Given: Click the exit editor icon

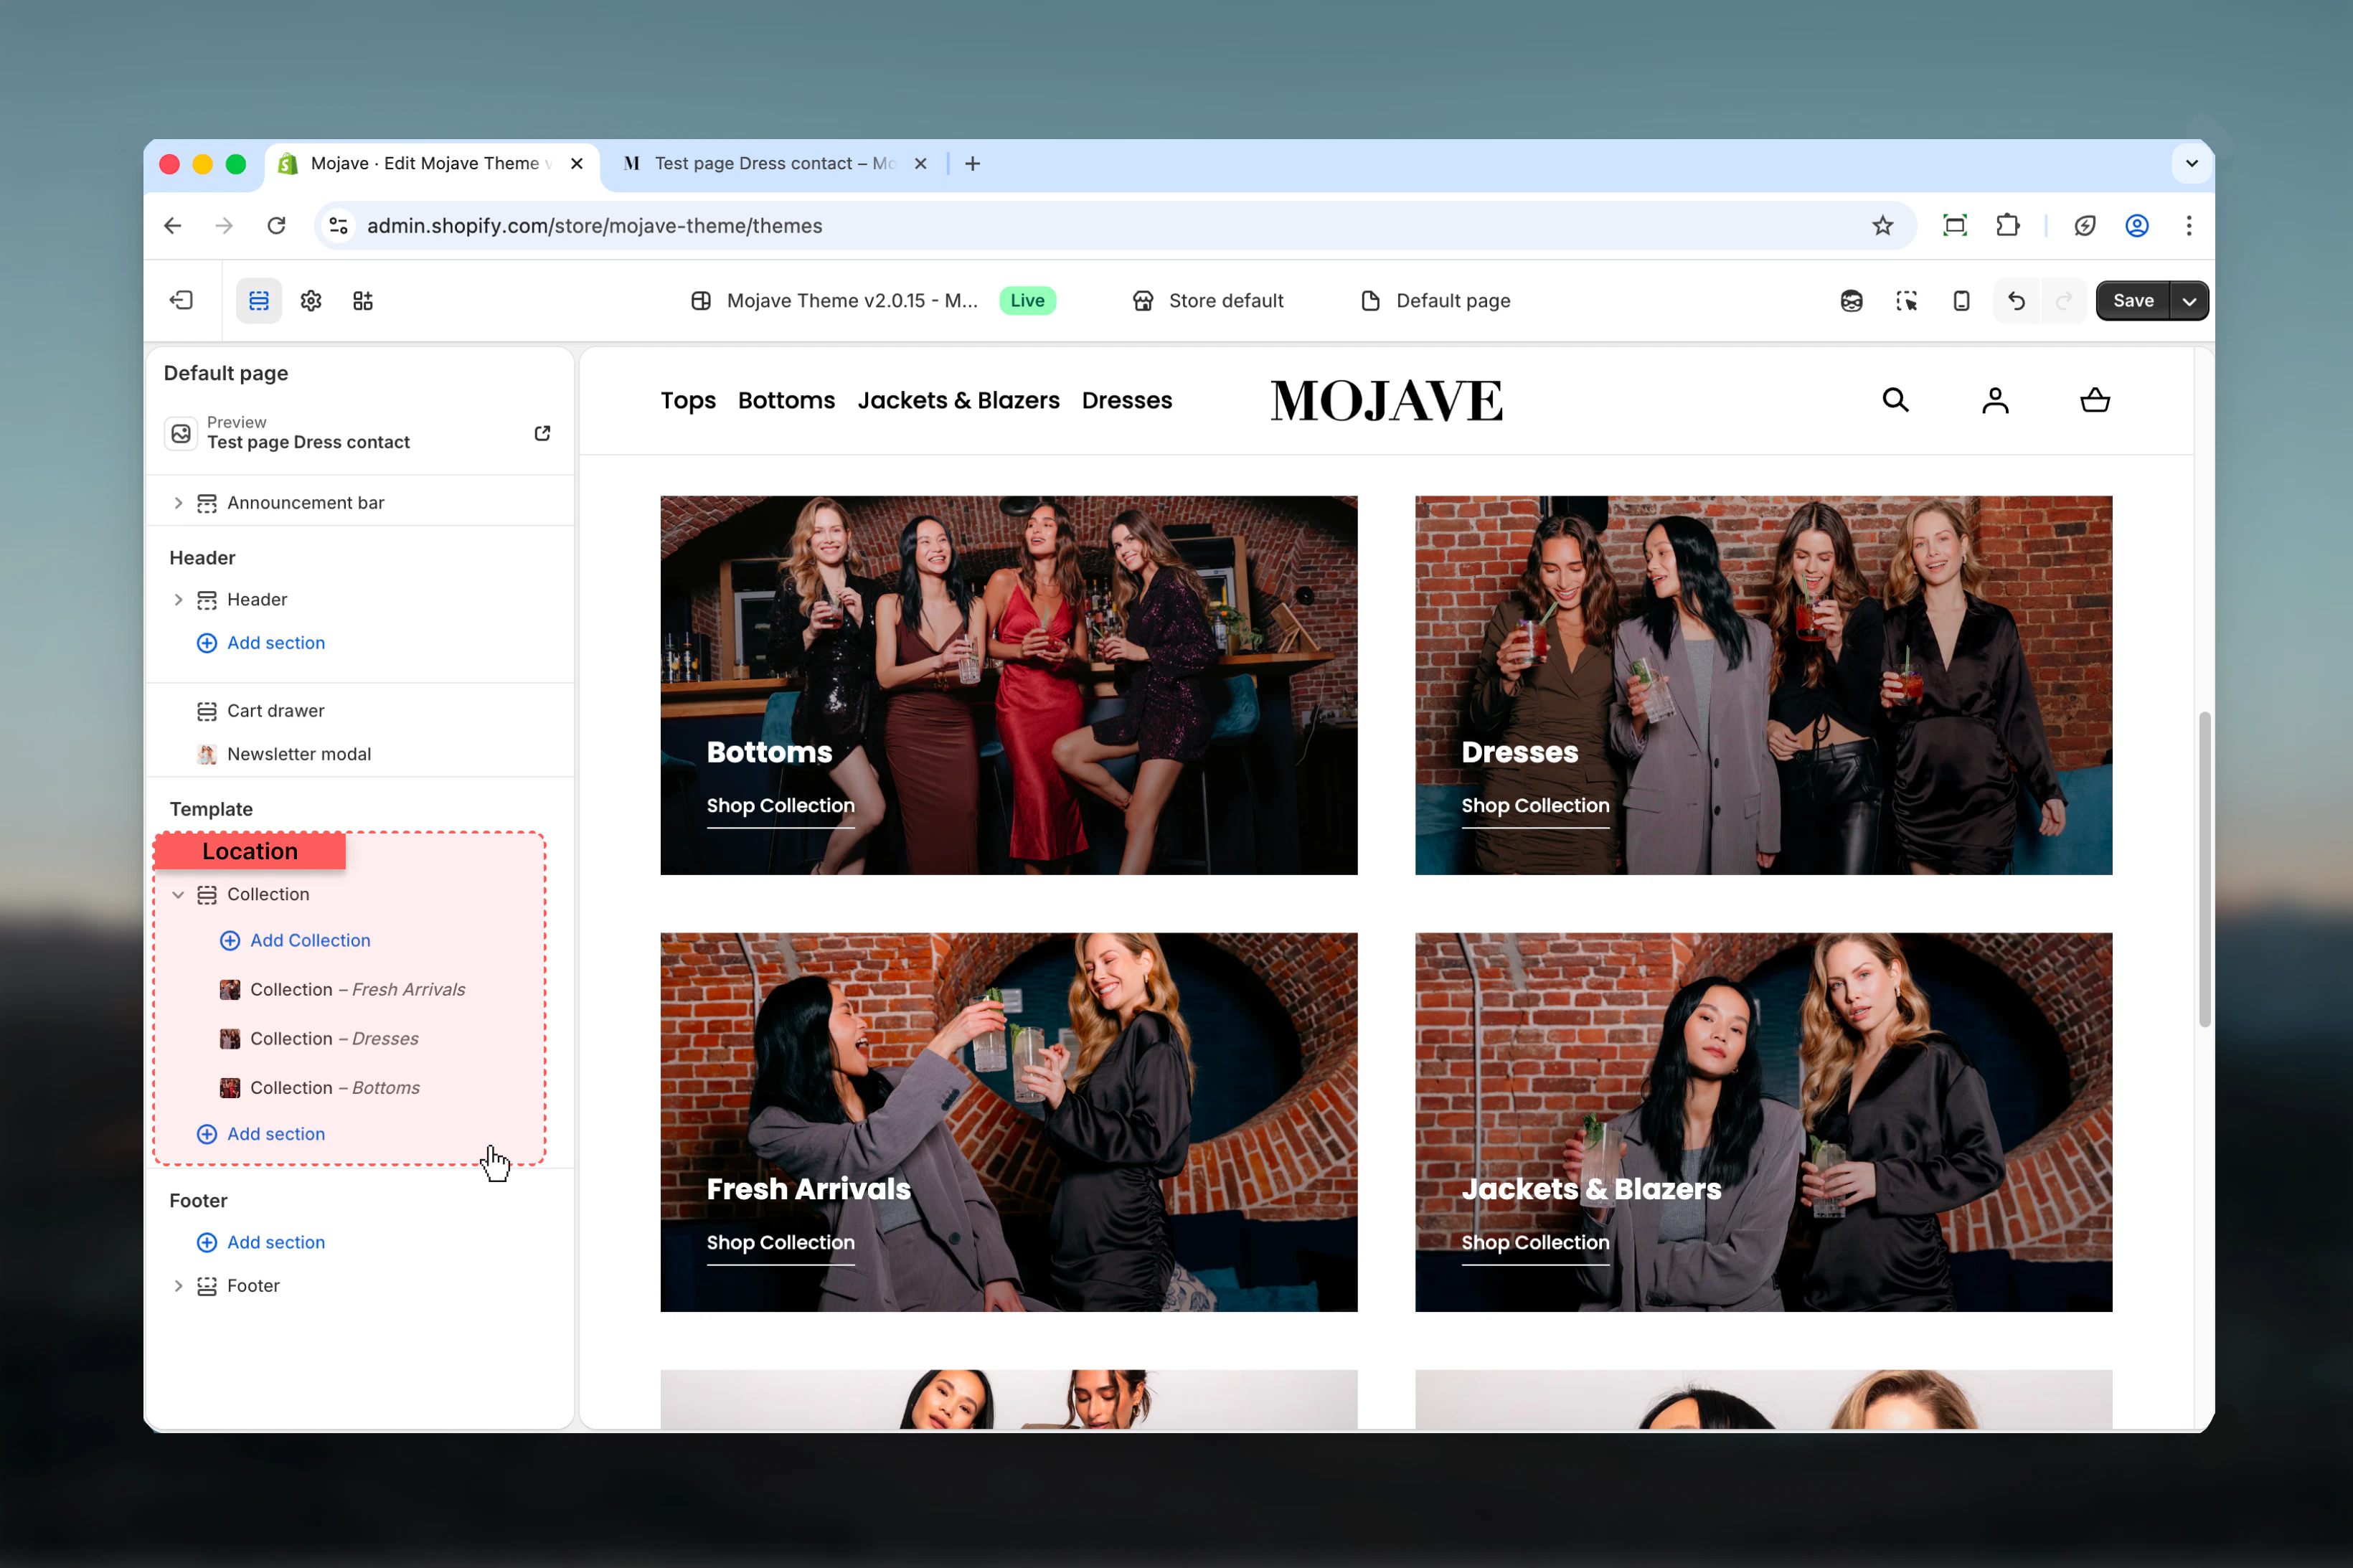Looking at the screenshot, I should pyautogui.click(x=181, y=300).
